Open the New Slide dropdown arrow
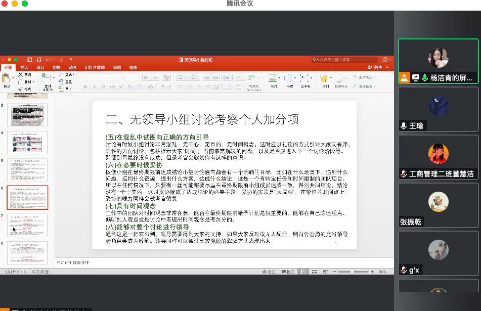The height and width of the screenshot is (311, 481). [x=54, y=78]
